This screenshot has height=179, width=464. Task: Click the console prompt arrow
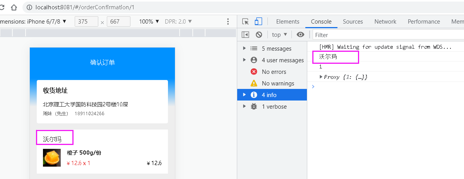[x=313, y=86]
